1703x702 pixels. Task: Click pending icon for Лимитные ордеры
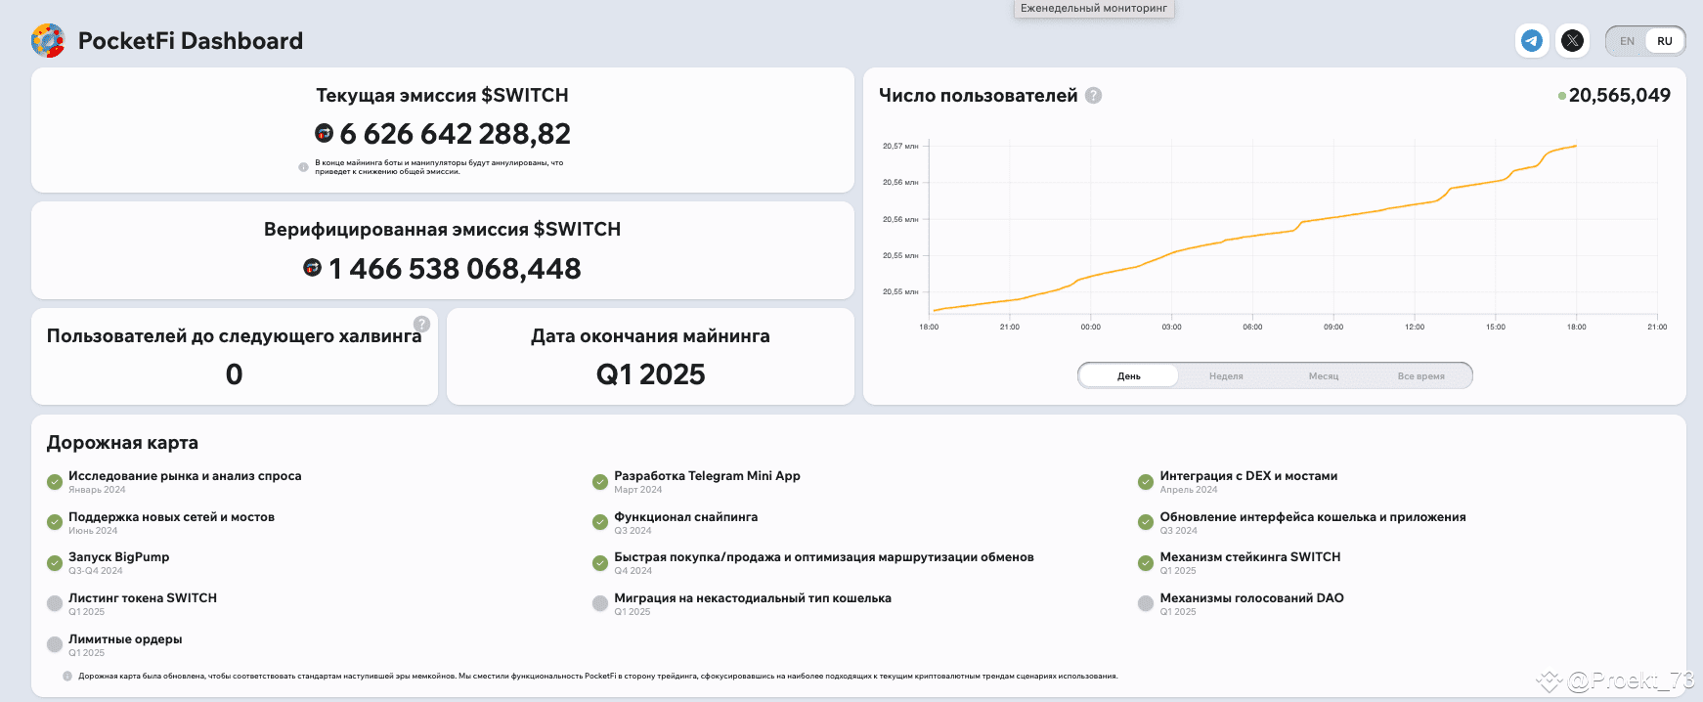55,644
